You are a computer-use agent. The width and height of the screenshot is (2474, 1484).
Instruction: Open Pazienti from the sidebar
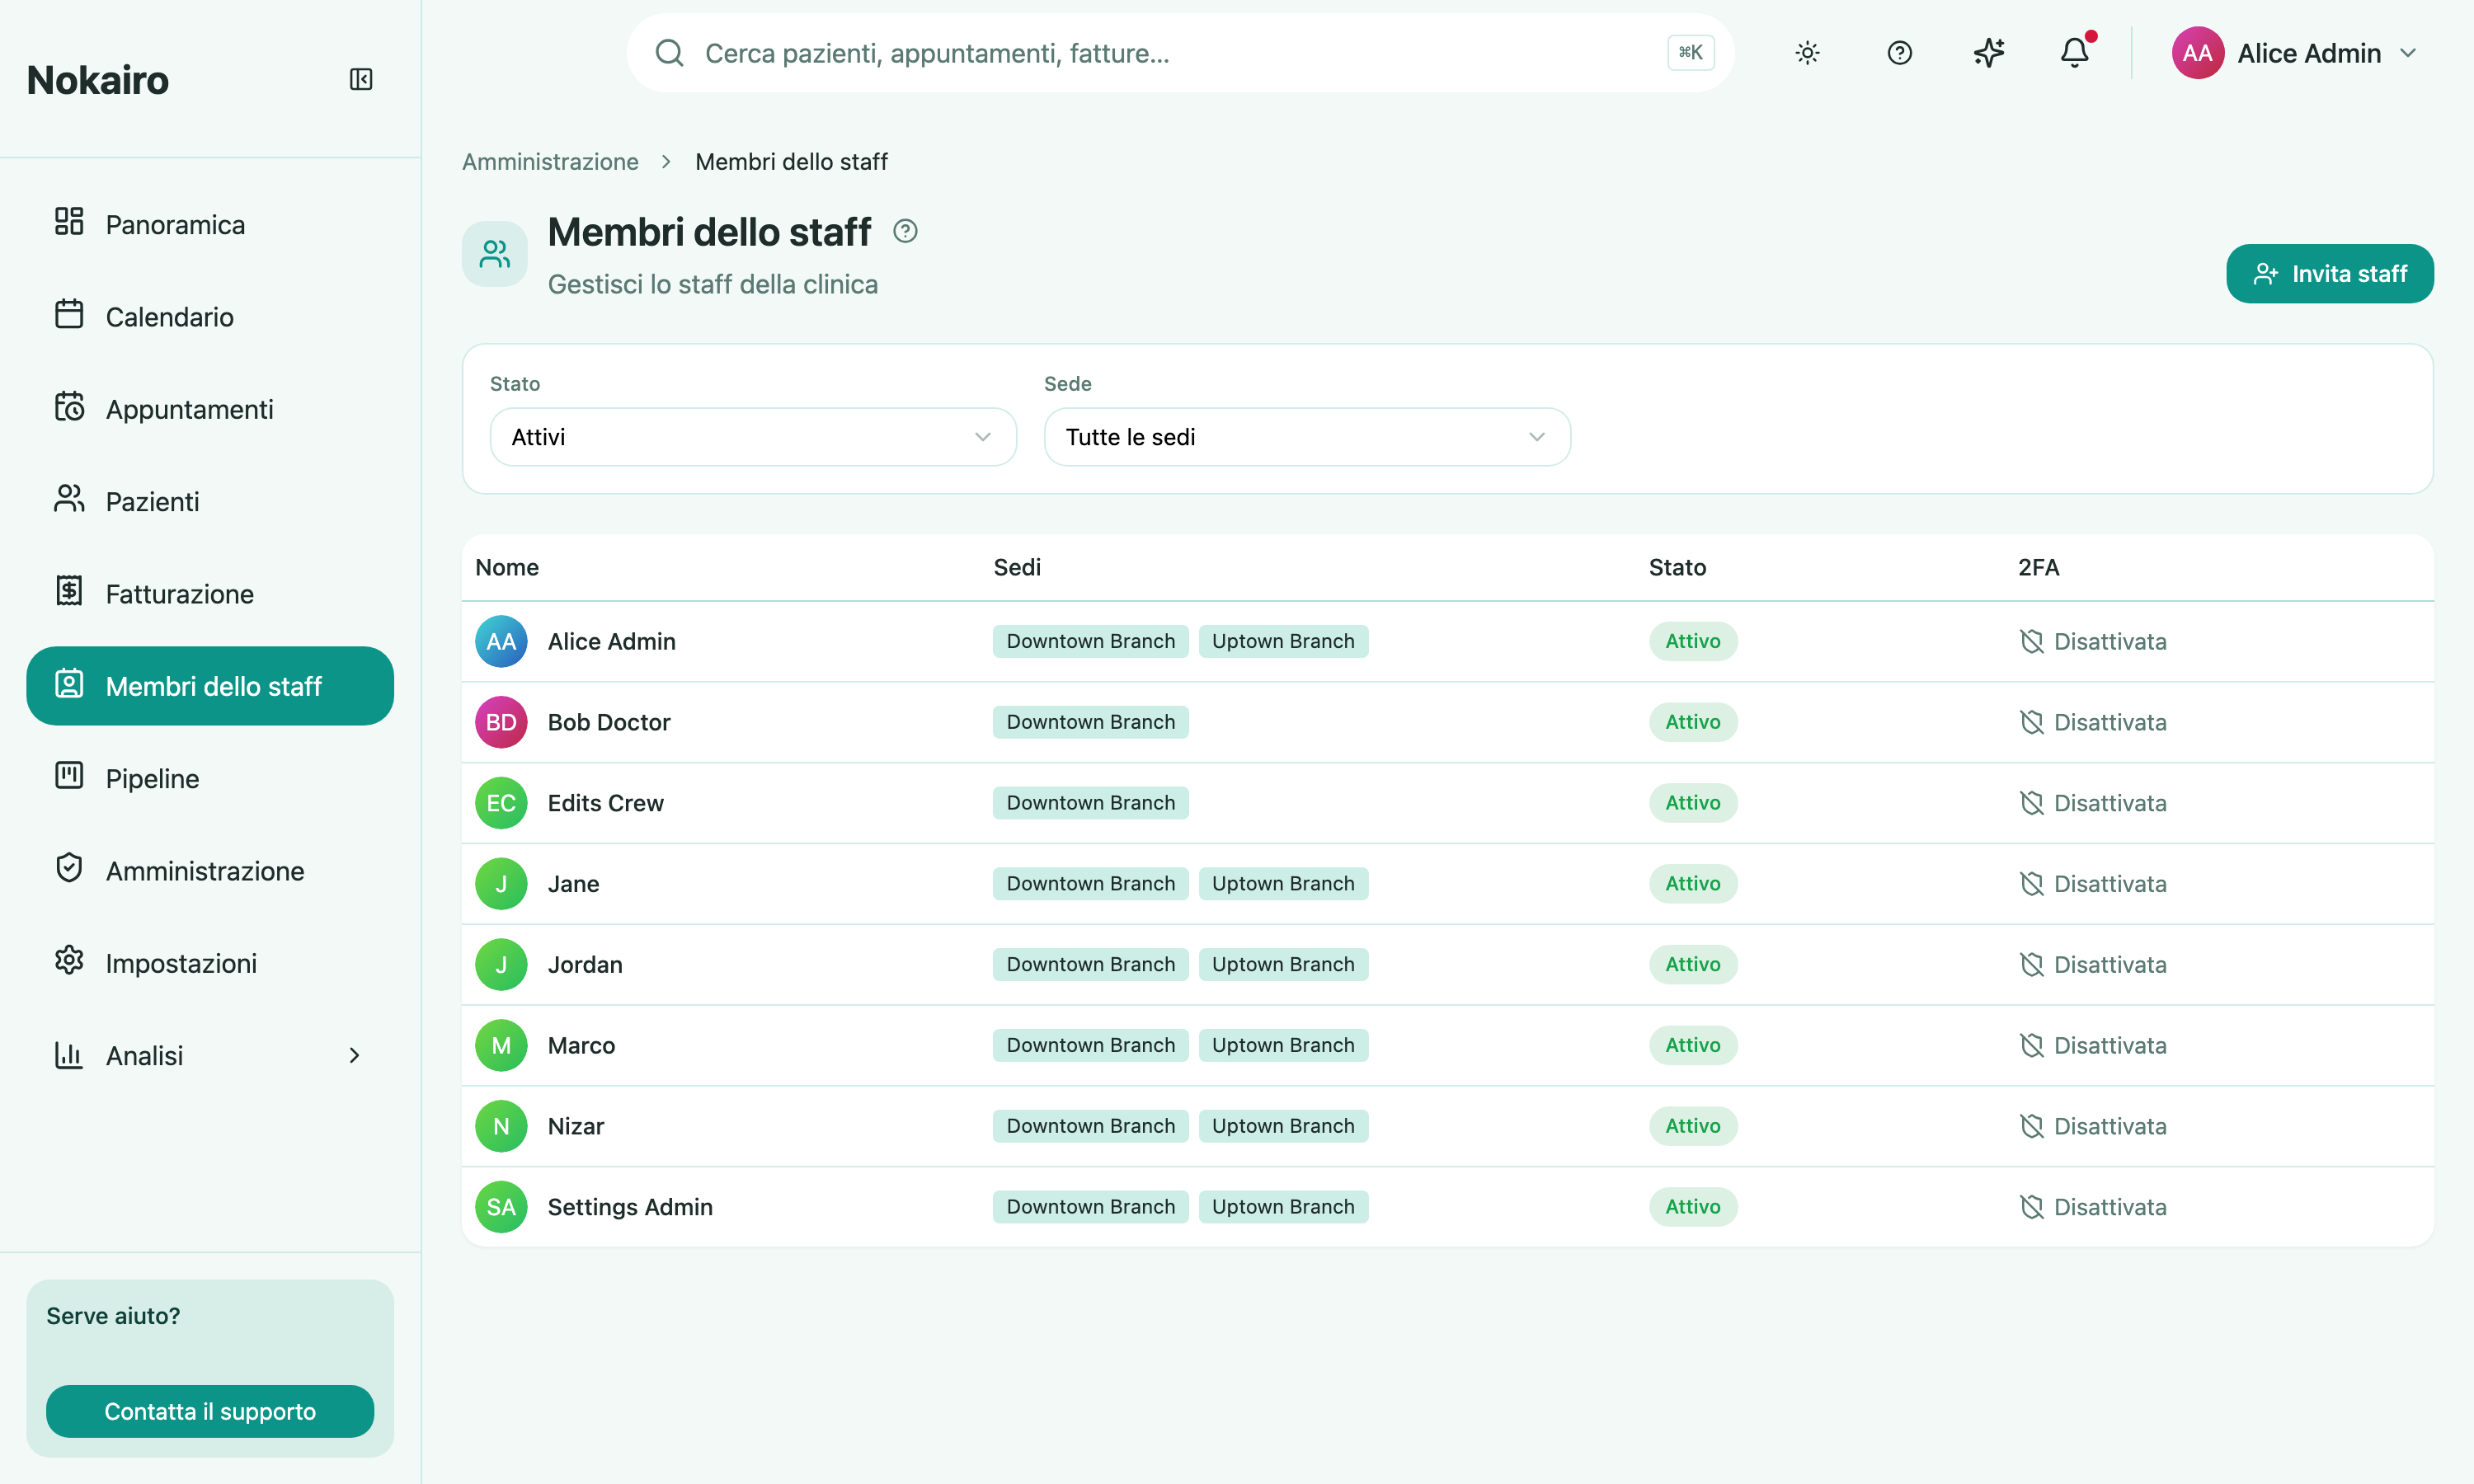(x=210, y=501)
